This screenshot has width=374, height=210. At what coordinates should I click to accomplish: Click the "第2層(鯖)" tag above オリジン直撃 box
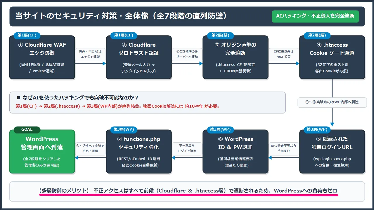pyautogui.click(x=220, y=35)
